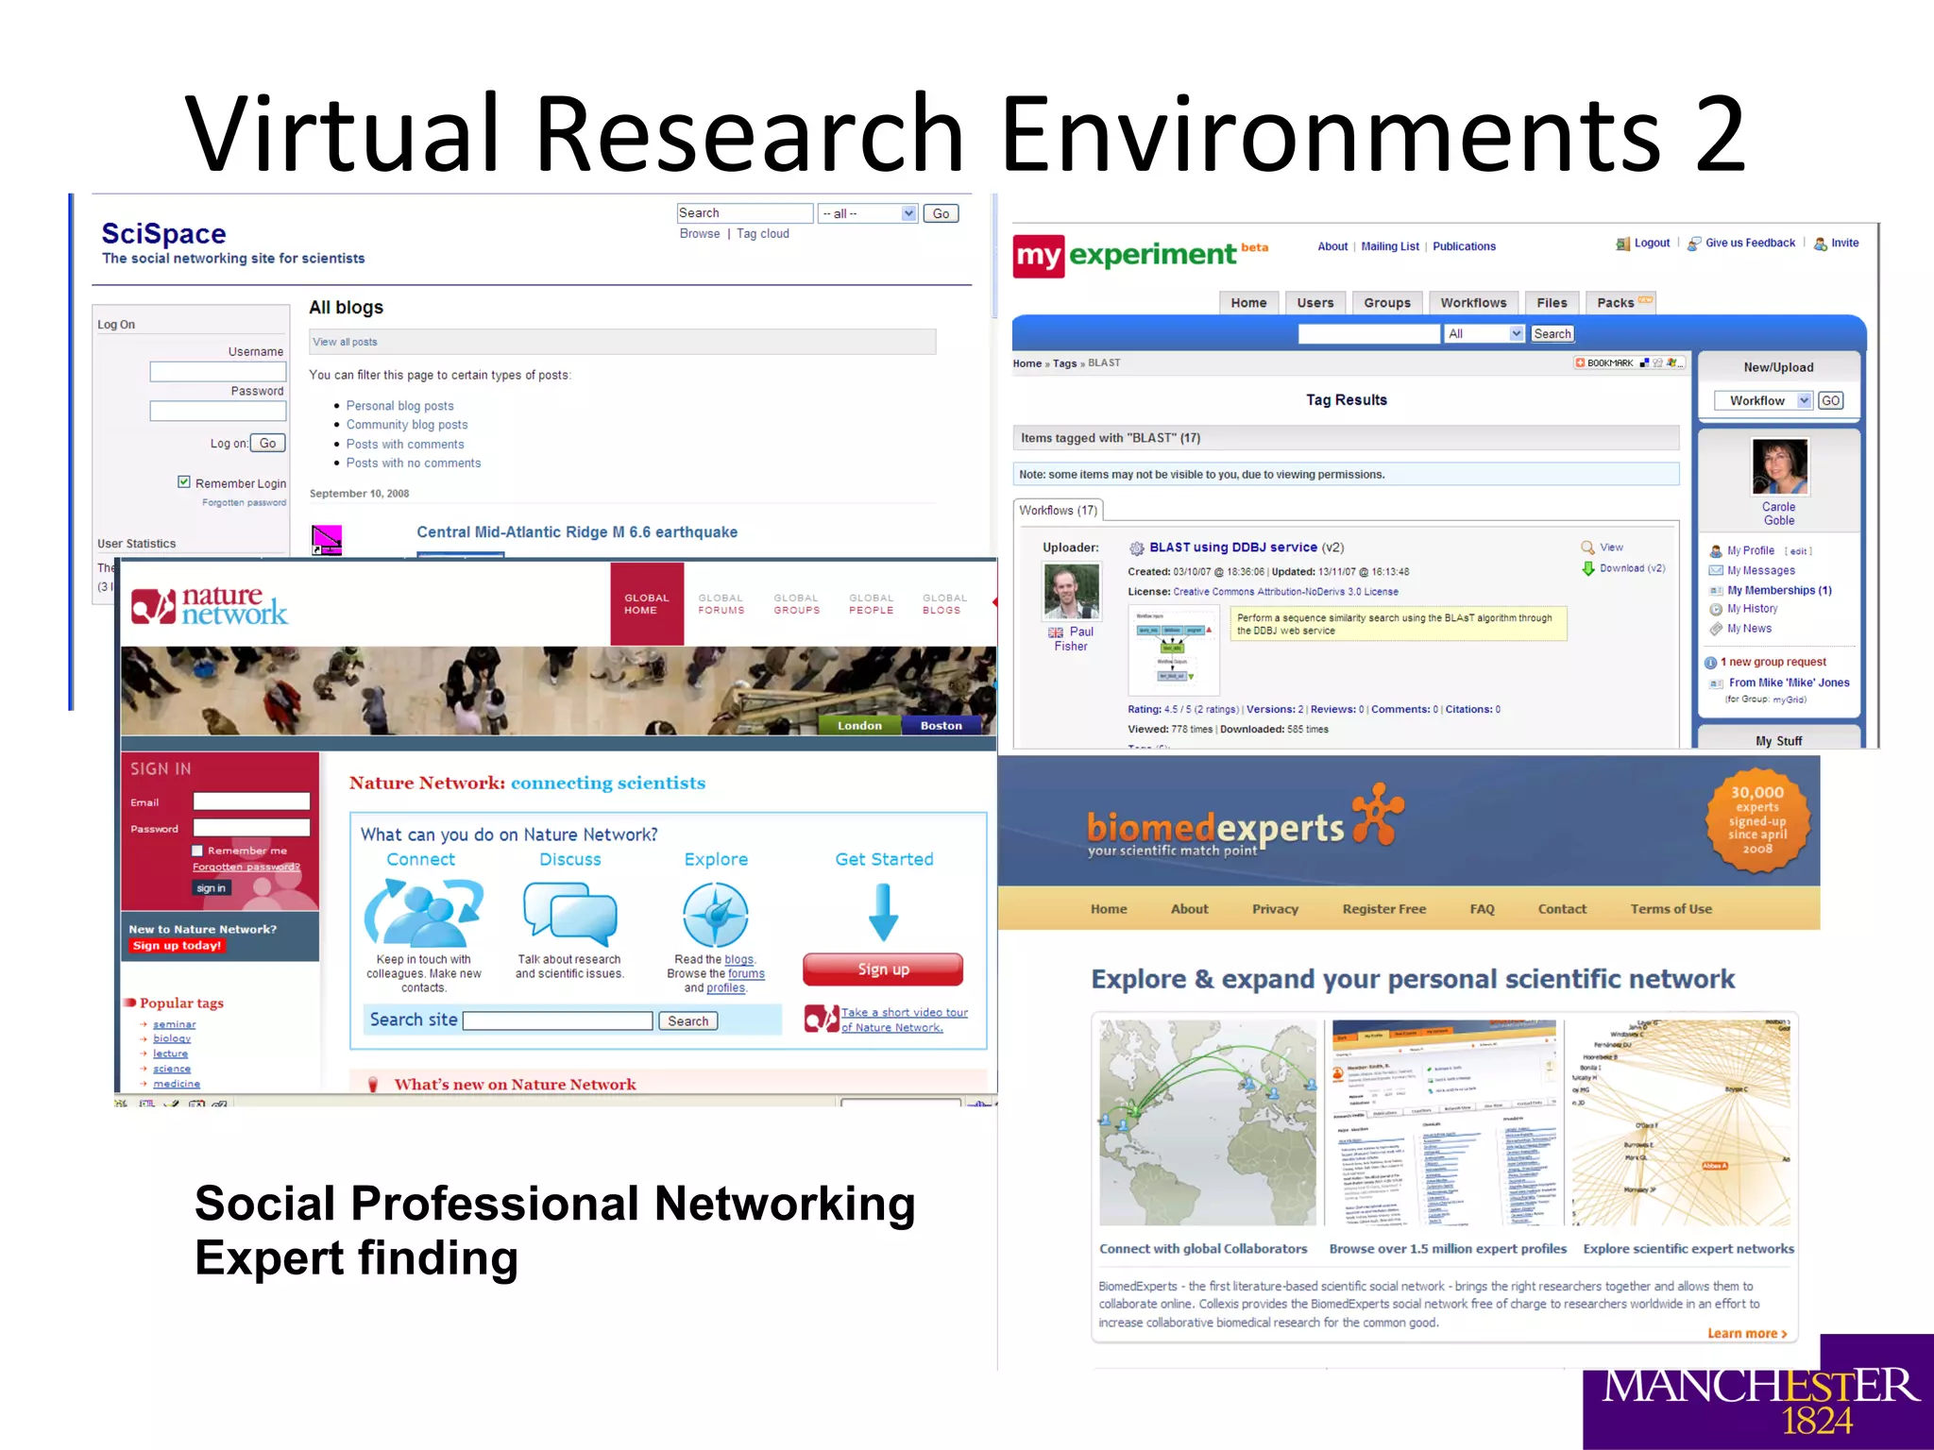Click the green Download arrow icon
This screenshot has height=1450, width=1934.
1587,568
